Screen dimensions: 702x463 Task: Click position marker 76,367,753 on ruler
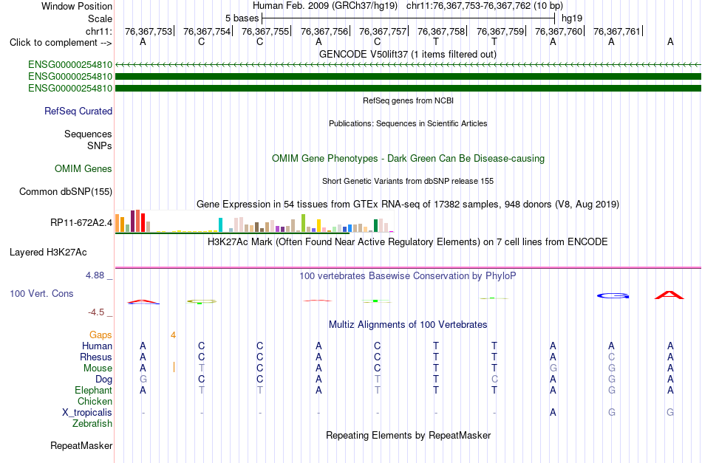(x=149, y=31)
